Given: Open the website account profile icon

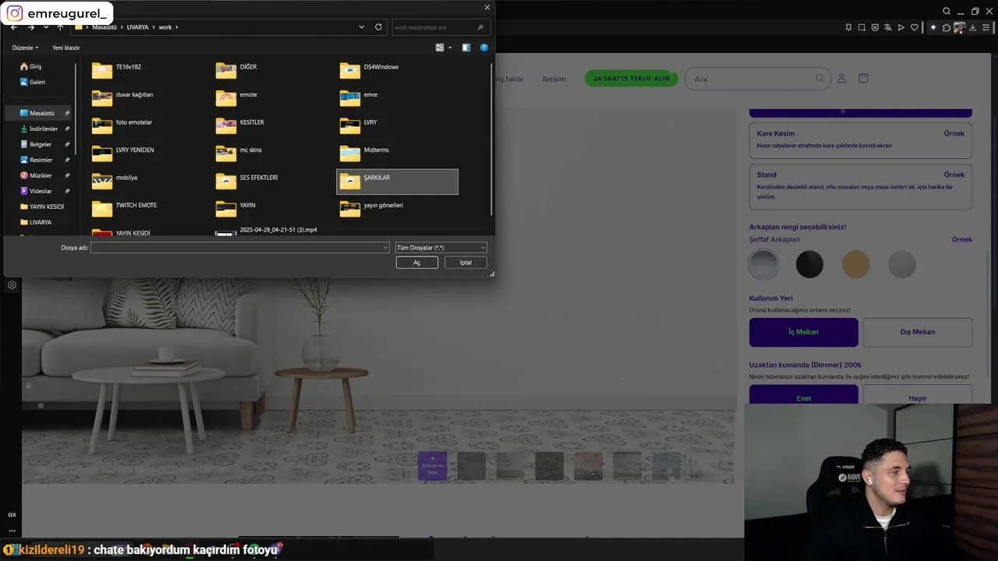Looking at the screenshot, I should click(x=842, y=79).
